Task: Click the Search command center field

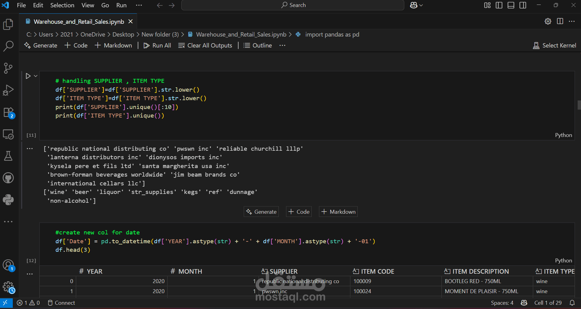Action: (x=293, y=5)
